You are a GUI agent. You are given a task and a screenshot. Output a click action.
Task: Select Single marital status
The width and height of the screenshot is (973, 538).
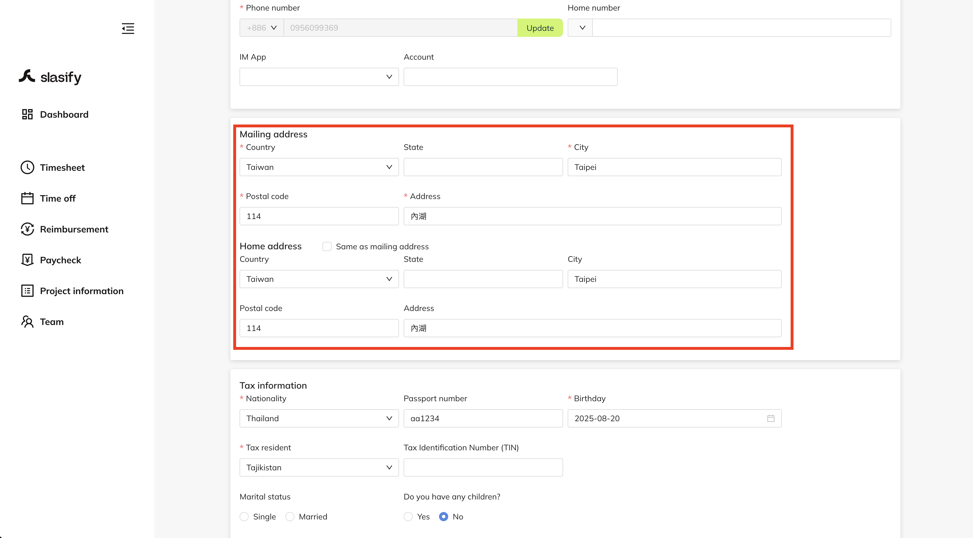pyautogui.click(x=244, y=517)
